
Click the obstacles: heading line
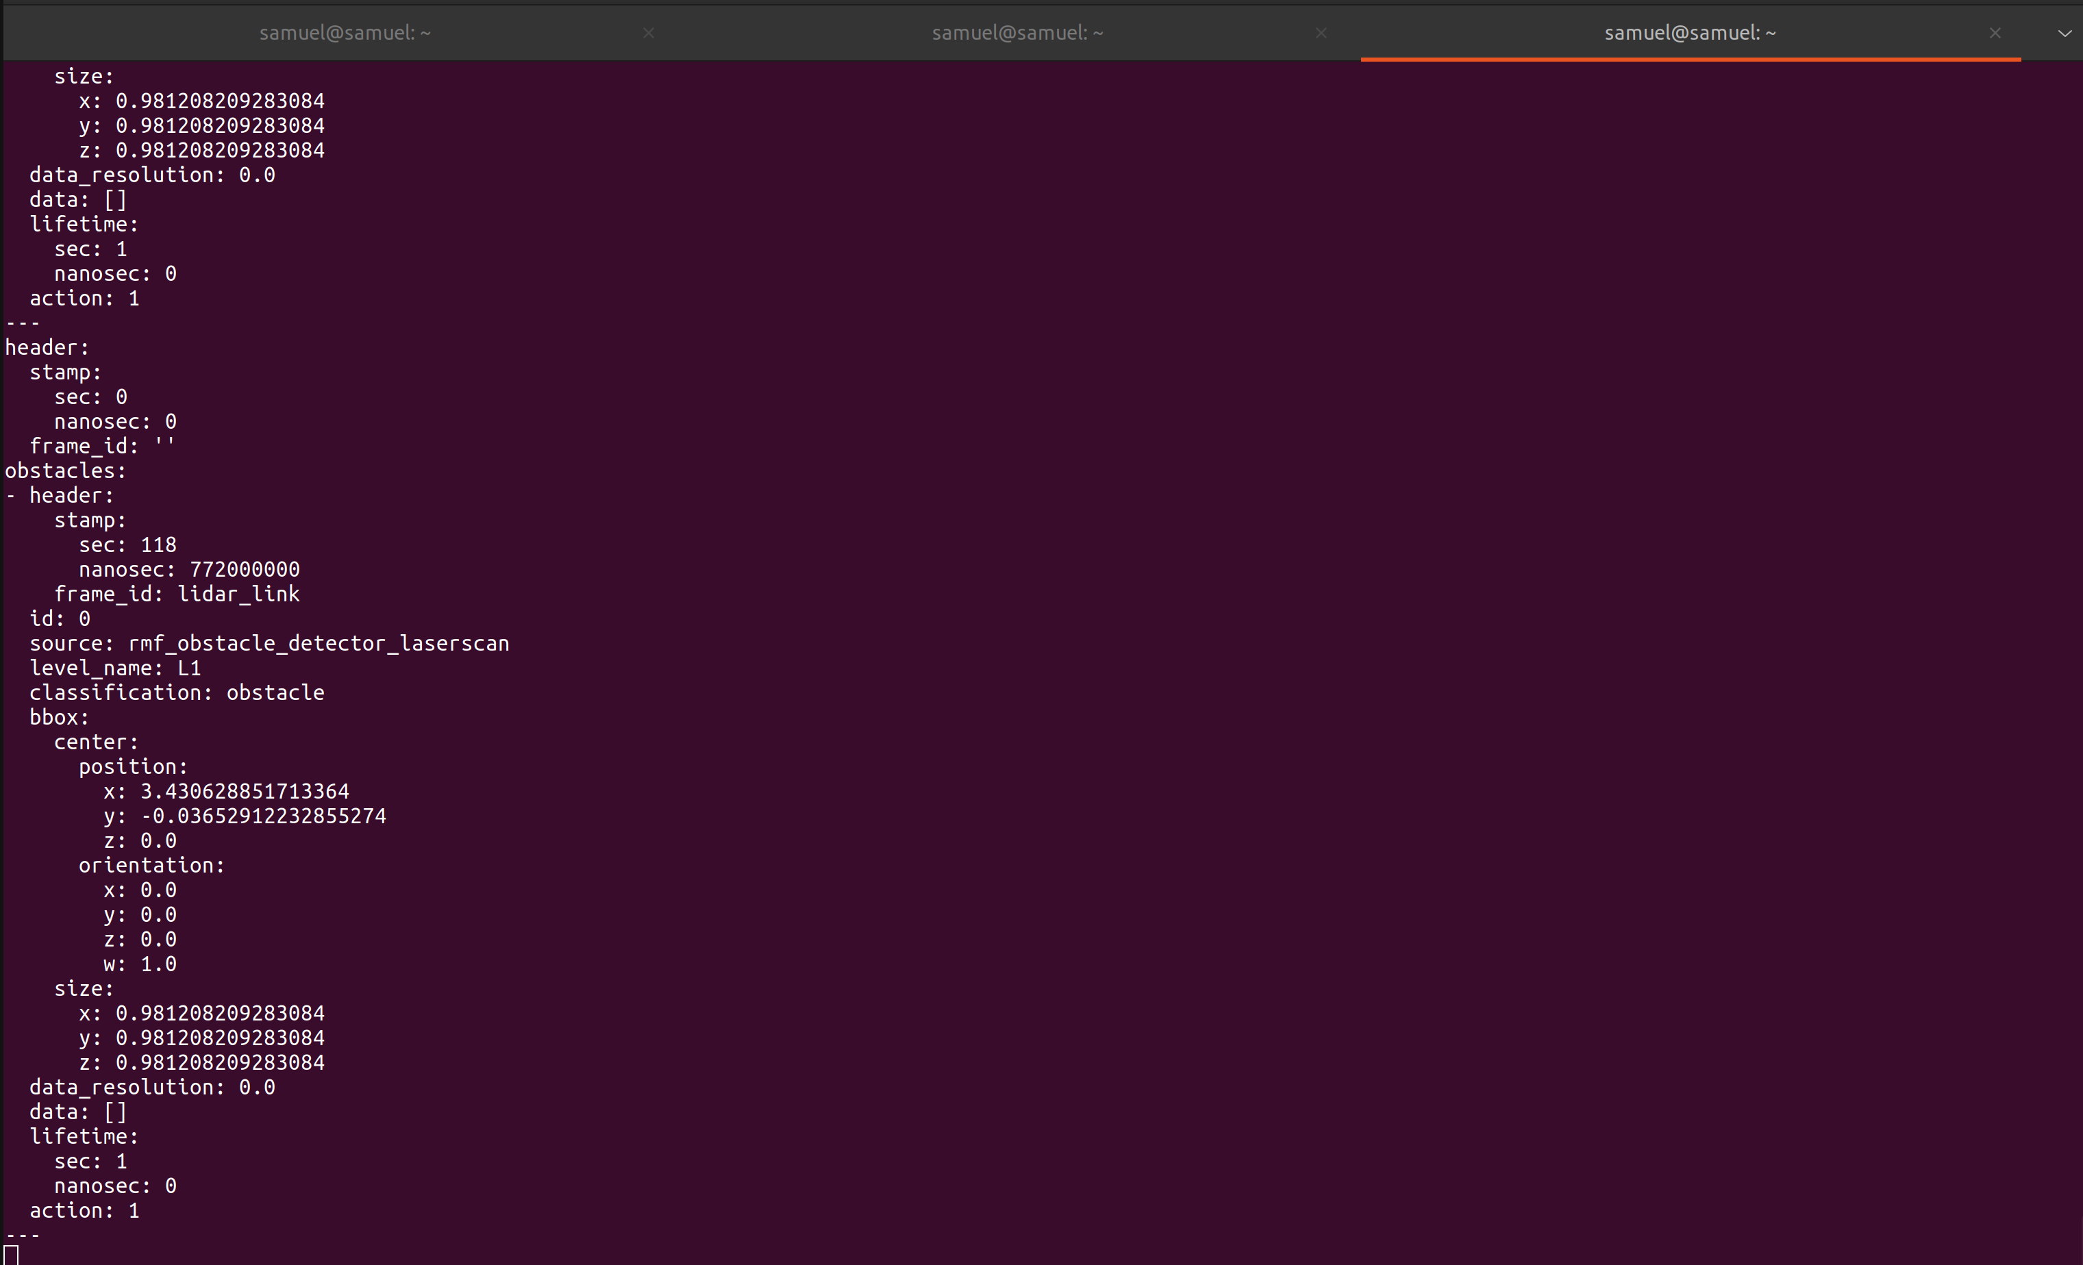(65, 470)
